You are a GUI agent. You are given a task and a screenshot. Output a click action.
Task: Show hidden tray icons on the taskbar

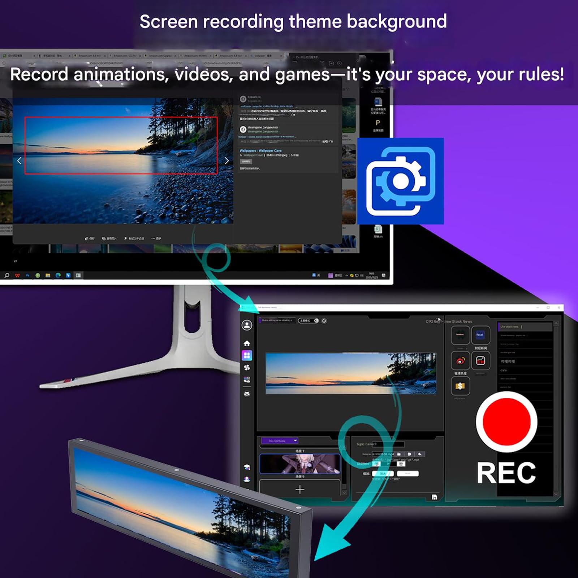coord(347,275)
